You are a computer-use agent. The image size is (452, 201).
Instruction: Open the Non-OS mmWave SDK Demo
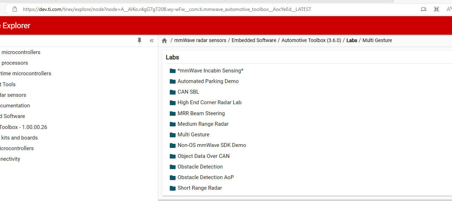[212, 145]
